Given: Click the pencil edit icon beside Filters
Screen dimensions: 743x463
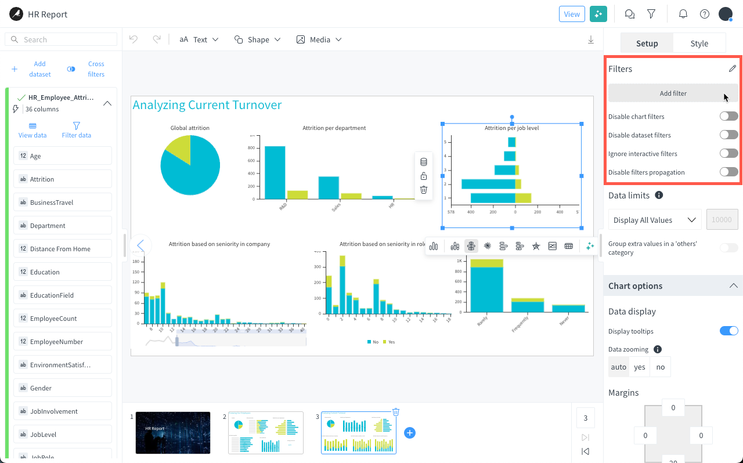Looking at the screenshot, I should coord(733,68).
